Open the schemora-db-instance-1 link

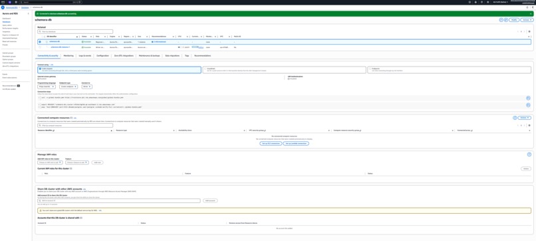61,47
